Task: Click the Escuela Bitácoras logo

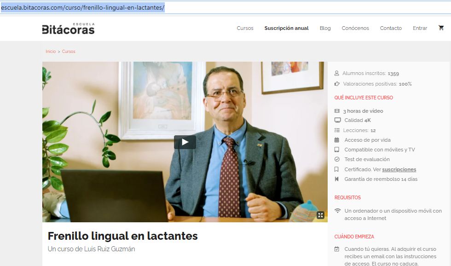Action: click(x=68, y=29)
